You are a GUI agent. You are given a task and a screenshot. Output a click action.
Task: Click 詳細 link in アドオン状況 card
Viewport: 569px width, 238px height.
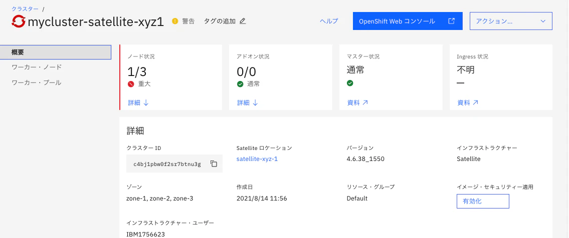(x=248, y=102)
